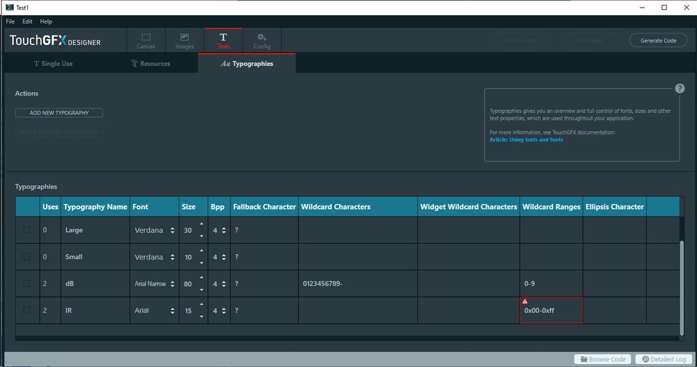Viewport: 697px width, 367px height.
Task: Click the Browse Code button
Action: [603, 359]
